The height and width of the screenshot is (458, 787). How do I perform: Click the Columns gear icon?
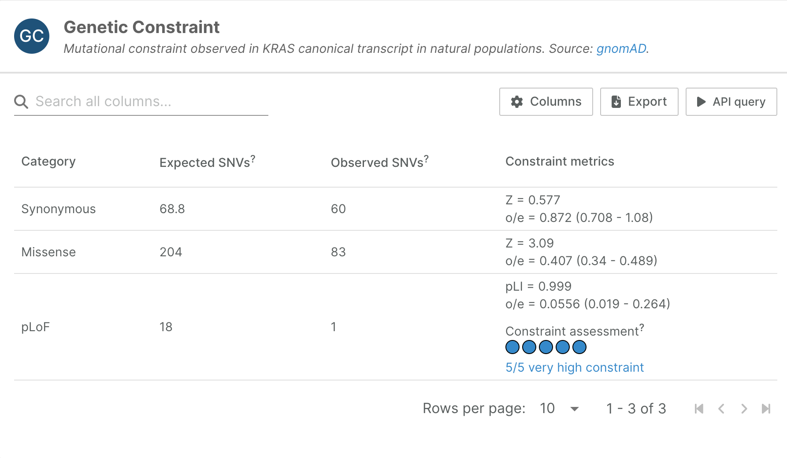click(x=517, y=102)
